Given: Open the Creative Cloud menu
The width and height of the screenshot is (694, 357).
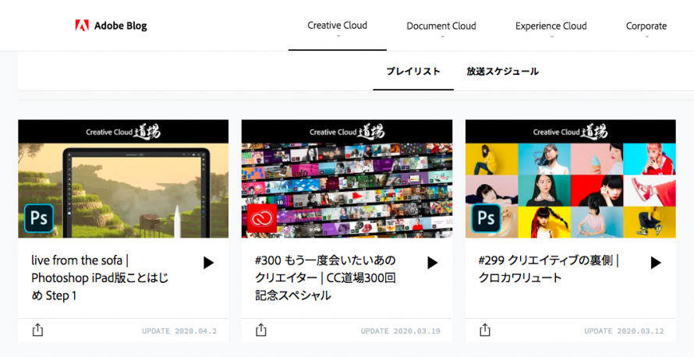Looking at the screenshot, I should [338, 25].
